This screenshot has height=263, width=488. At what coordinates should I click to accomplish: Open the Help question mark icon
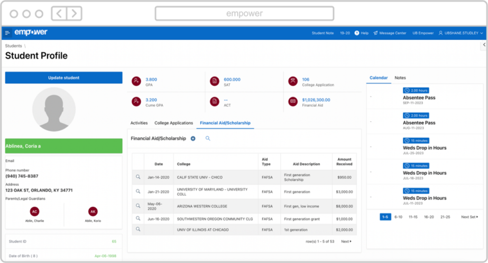pos(357,33)
